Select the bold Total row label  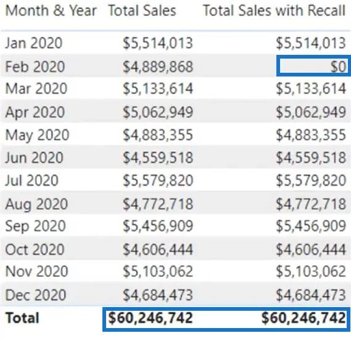point(22,318)
